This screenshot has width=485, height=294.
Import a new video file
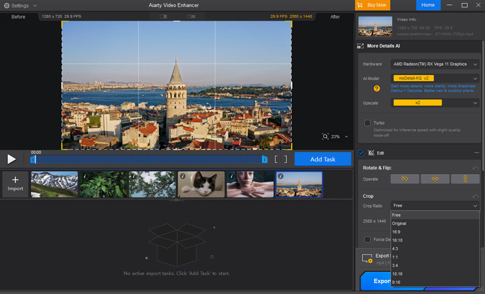click(15, 184)
